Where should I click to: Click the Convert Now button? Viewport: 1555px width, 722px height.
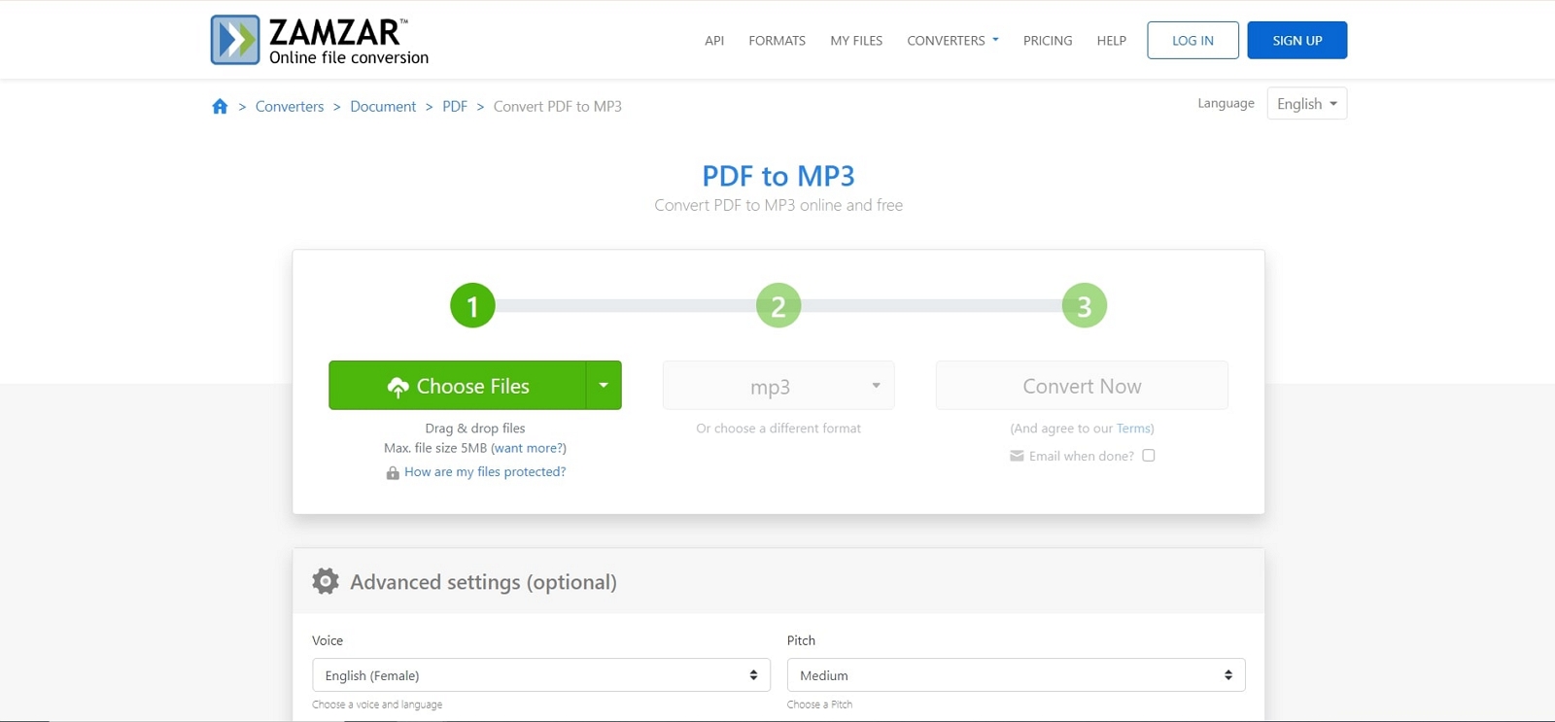pos(1082,386)
